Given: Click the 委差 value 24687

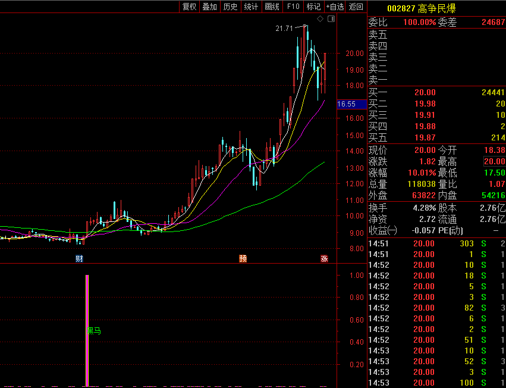Looking at the screenshot, I should point(494,22).
